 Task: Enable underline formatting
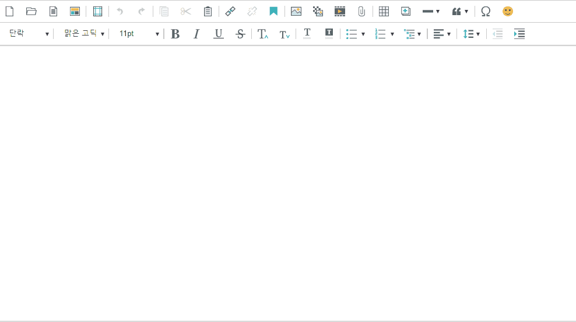tap(219, 34)
